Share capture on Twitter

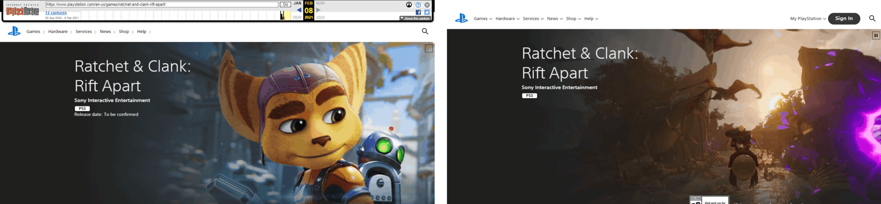(x=427, y=12)
